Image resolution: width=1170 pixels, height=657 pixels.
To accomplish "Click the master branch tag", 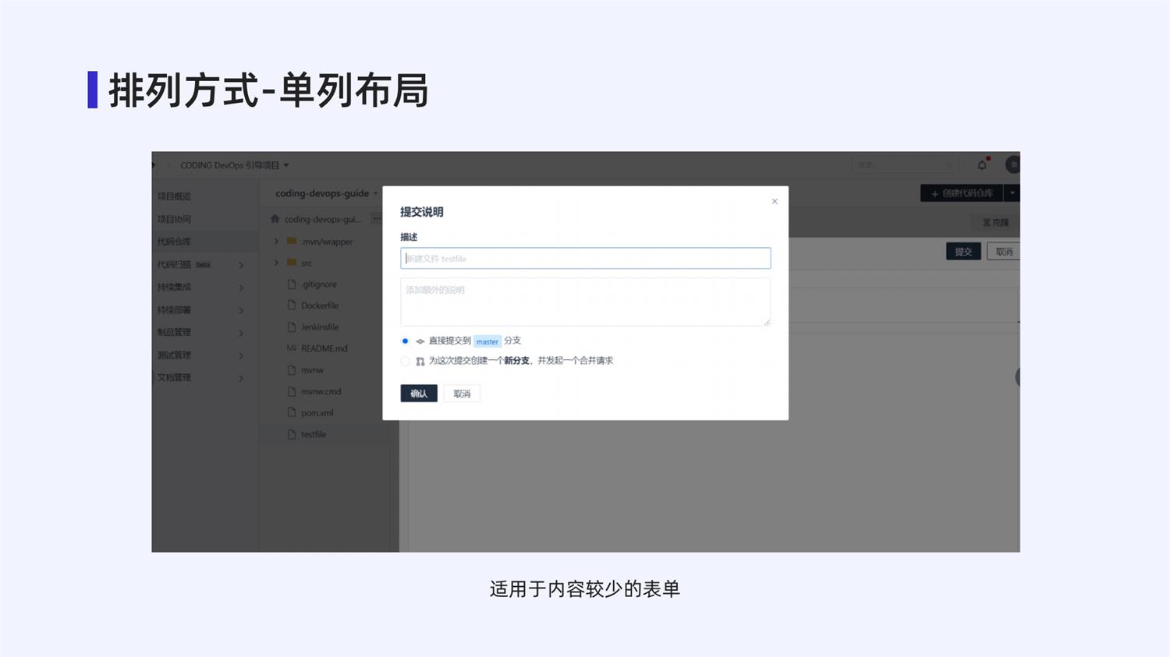I will [x=487, y=341].
